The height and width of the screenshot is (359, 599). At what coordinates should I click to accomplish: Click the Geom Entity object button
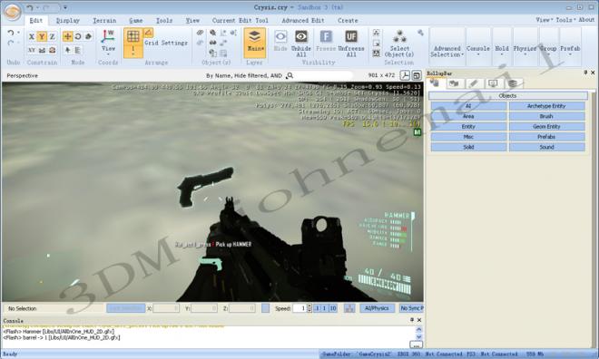(546, 127)
